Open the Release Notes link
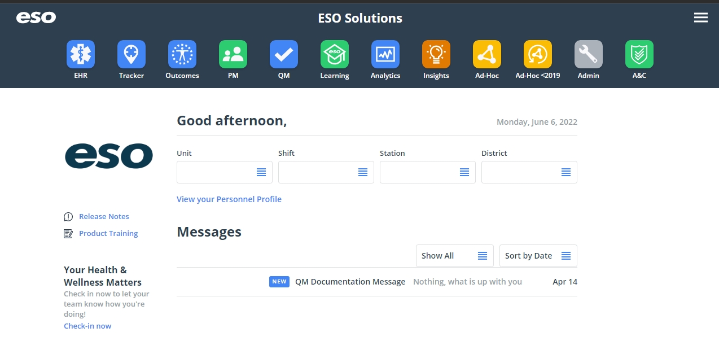This screenshot has width=719, height=354. coord(104,217)
